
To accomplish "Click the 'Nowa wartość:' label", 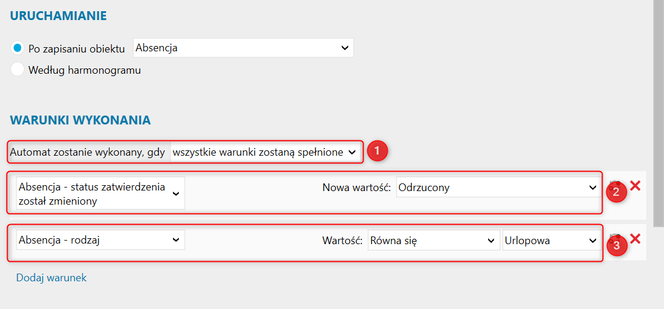I will click(x=356, y=188).
